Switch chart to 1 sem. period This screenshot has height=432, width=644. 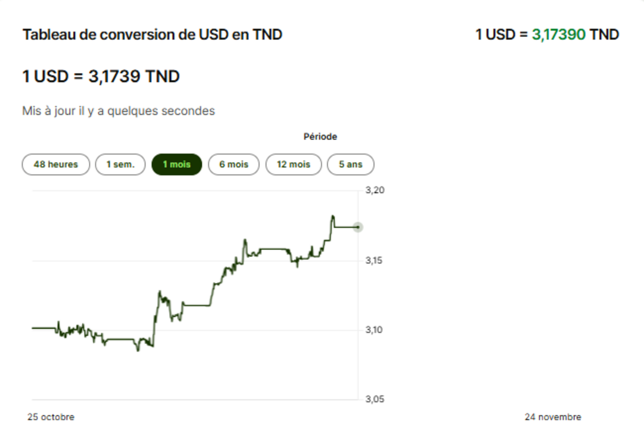click(x=120, y=164)
